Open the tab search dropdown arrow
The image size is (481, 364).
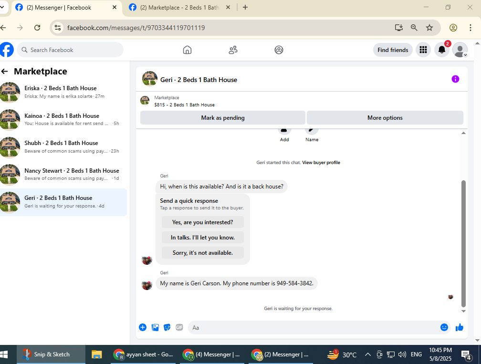pyautogui.click(x=2, y=7)
